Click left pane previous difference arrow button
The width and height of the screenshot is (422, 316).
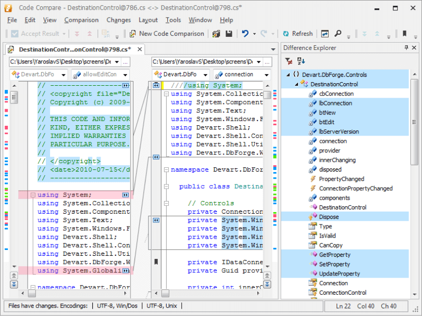tap(14, 275)
